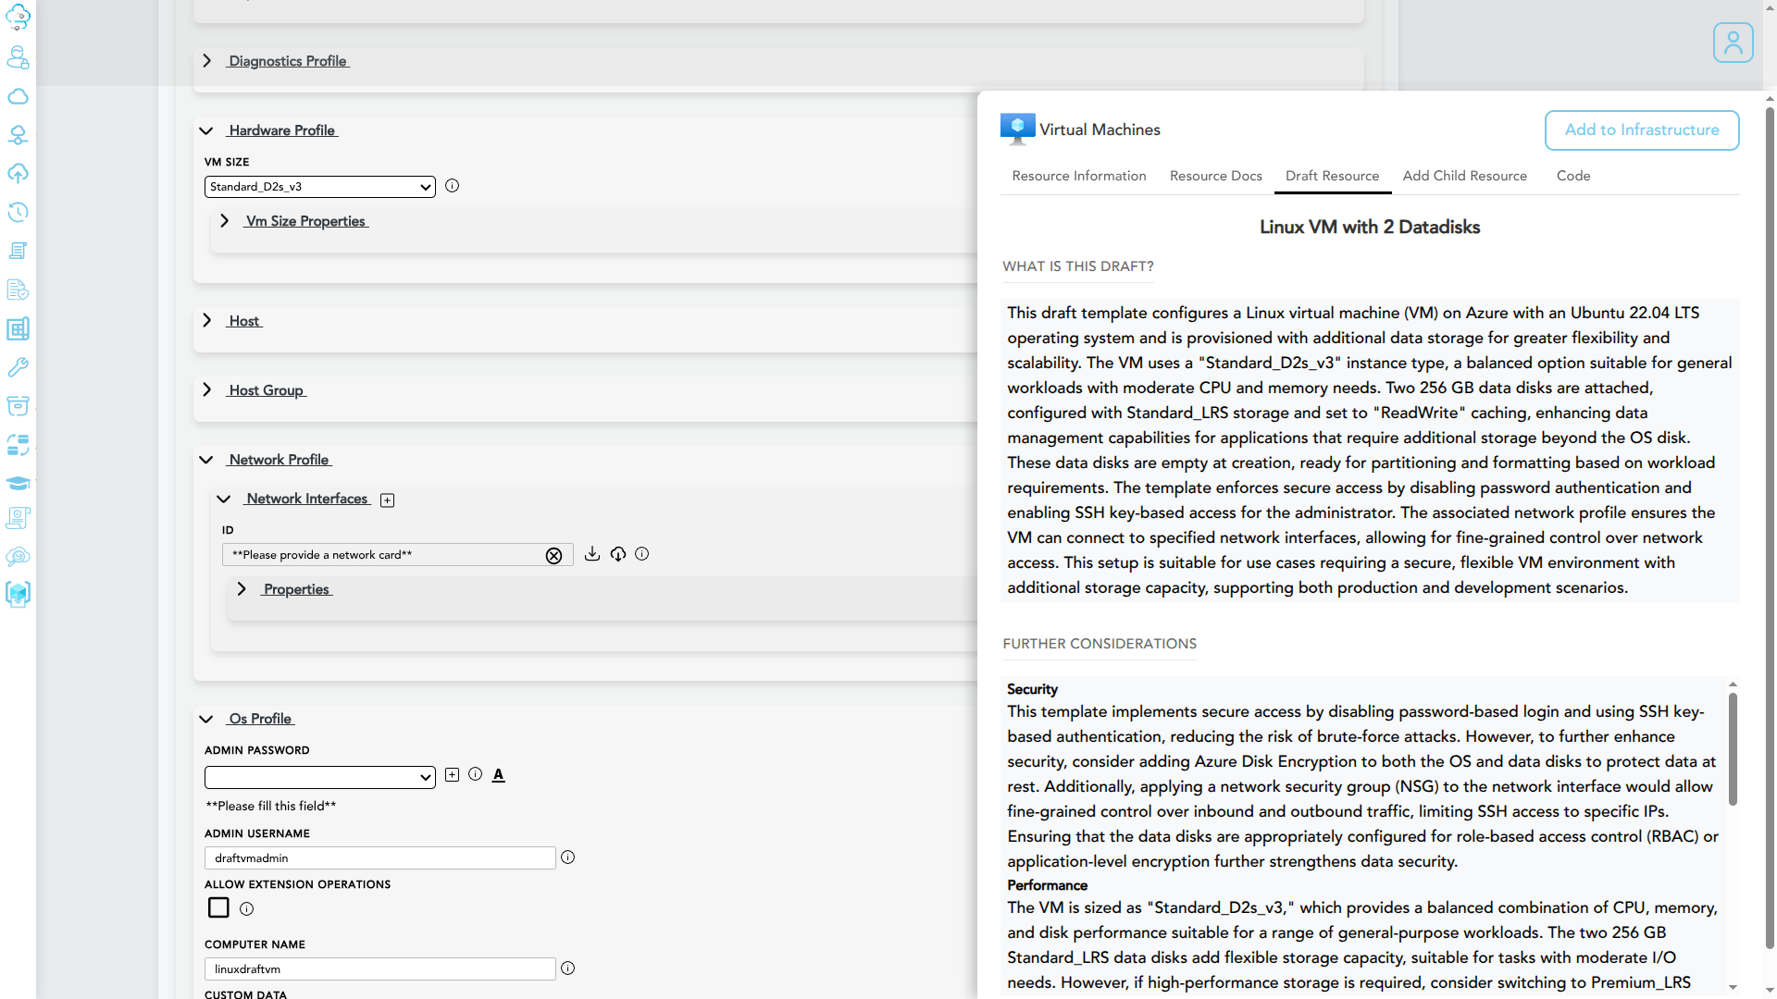Click the cloud fetch icon beside network ID

[x=618, y=554]
